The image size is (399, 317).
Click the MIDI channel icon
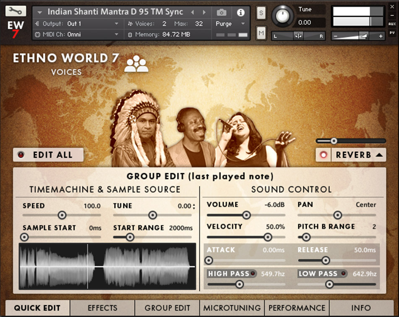click(37, 34)
